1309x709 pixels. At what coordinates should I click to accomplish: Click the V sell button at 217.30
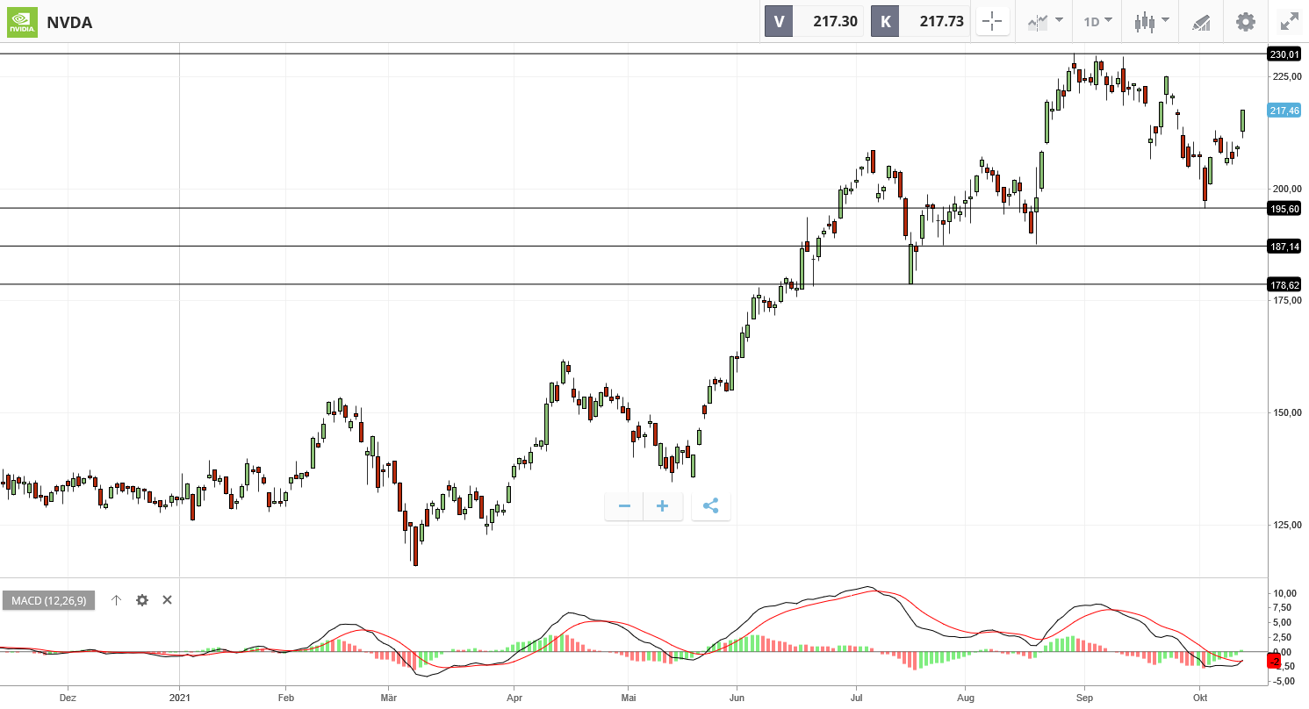tap(814, 22)
